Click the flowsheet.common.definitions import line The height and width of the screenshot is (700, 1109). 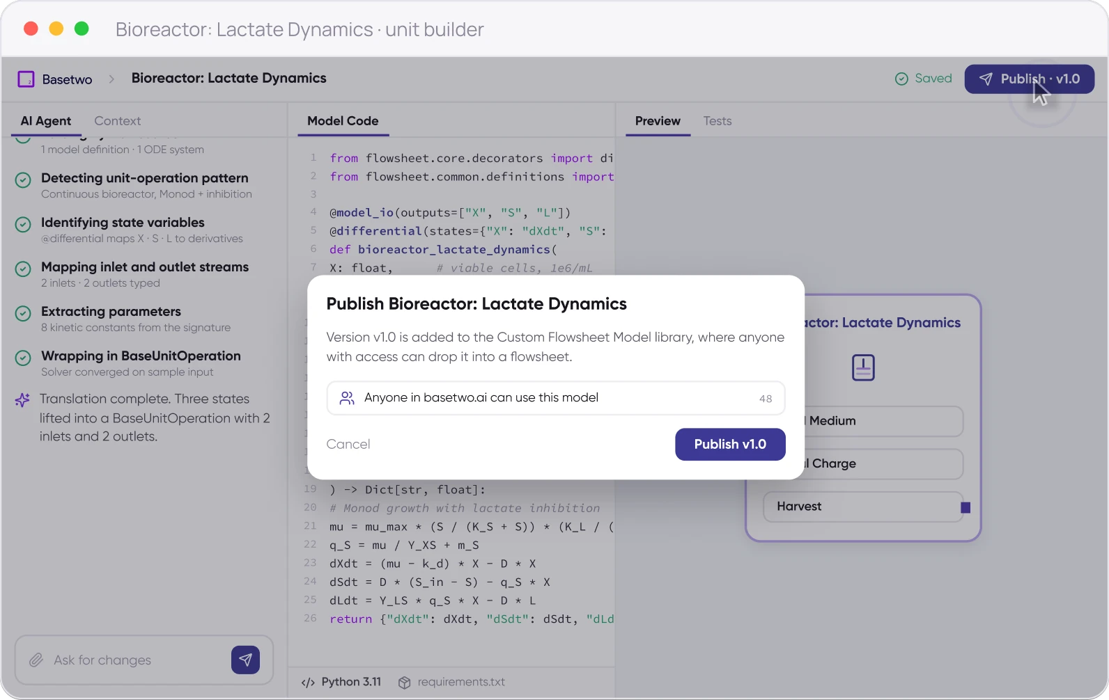tap(472, 177)
